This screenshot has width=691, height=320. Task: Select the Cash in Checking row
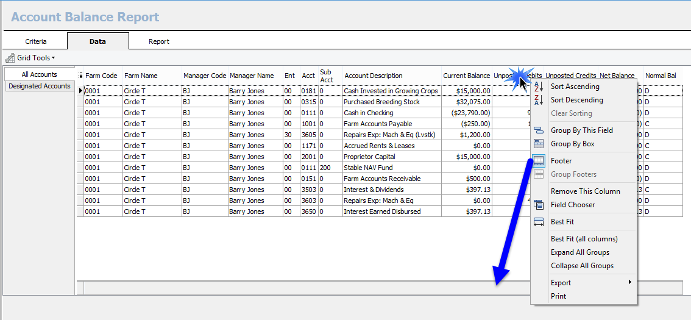click(x=368, y=113)
